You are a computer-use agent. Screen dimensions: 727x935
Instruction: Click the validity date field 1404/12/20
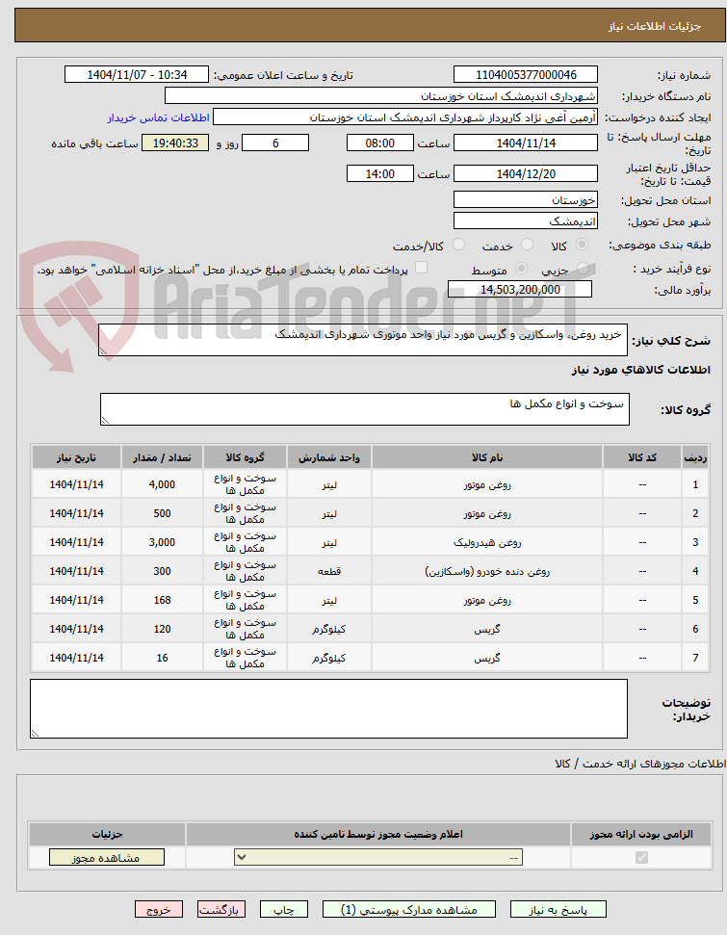[x=526, y=173]
